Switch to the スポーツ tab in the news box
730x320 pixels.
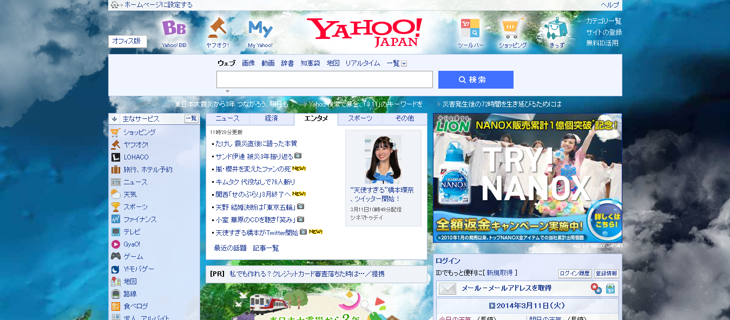click(x=360, y=118)
